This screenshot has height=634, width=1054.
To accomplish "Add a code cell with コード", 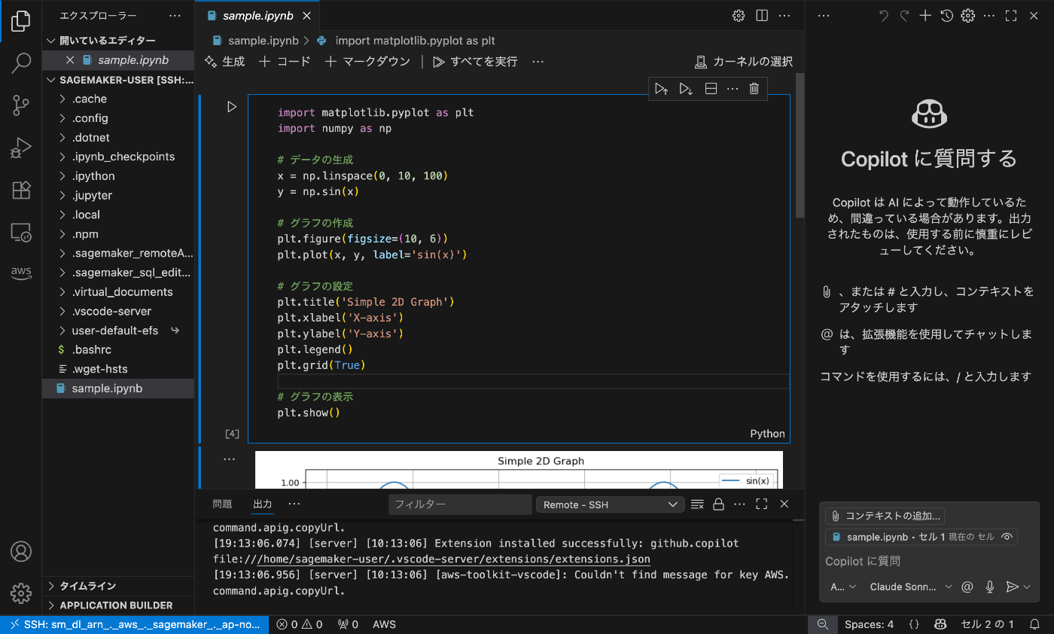I will (285, 62).
